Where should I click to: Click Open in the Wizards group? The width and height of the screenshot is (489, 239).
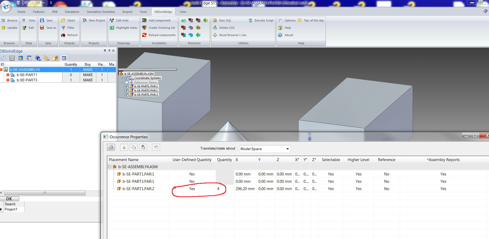pos(68,21)
